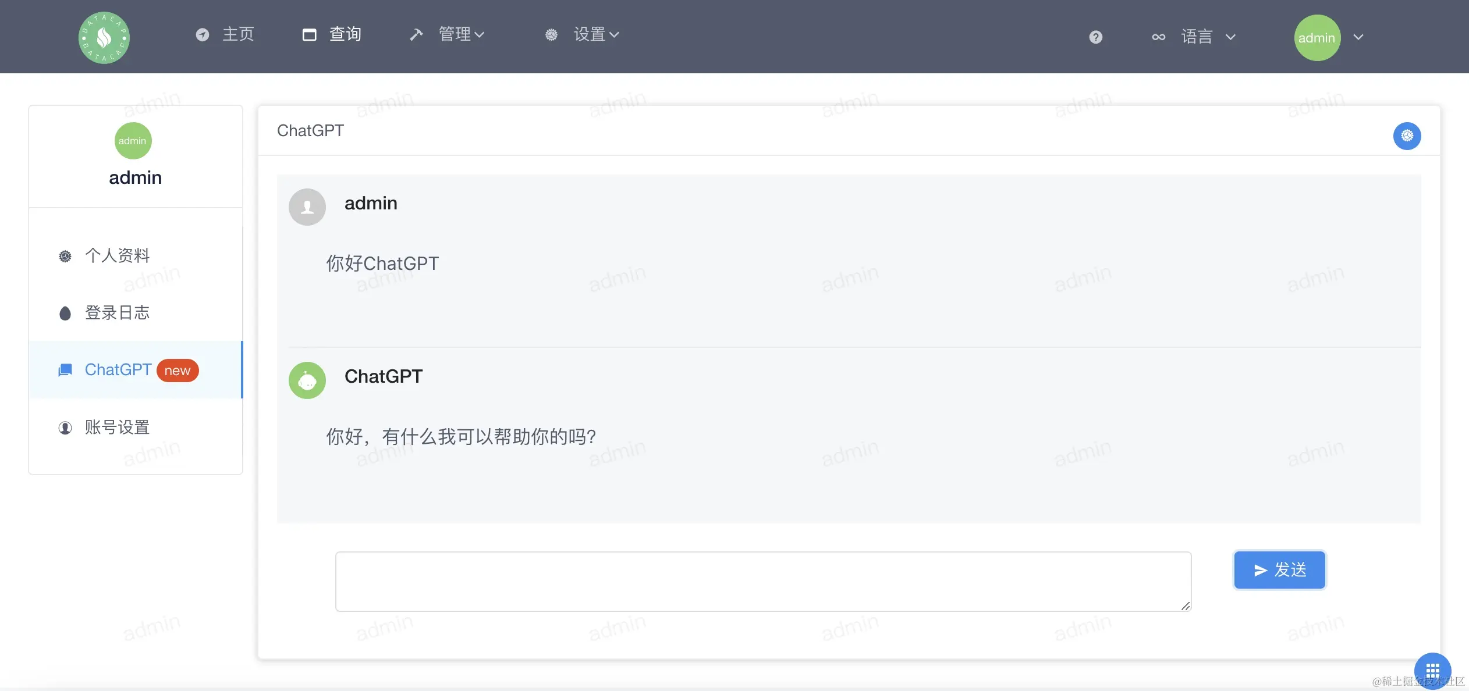Open the help question mark icon
The image size is (1469, 691).
[x=1095, y=37]
